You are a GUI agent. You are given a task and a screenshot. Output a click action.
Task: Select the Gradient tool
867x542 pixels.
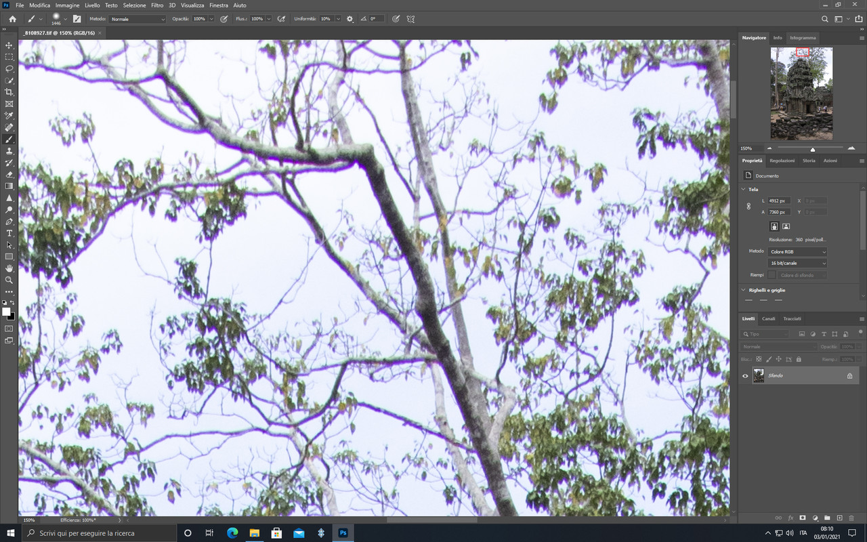pyautogui.click(x=9, y=186)
